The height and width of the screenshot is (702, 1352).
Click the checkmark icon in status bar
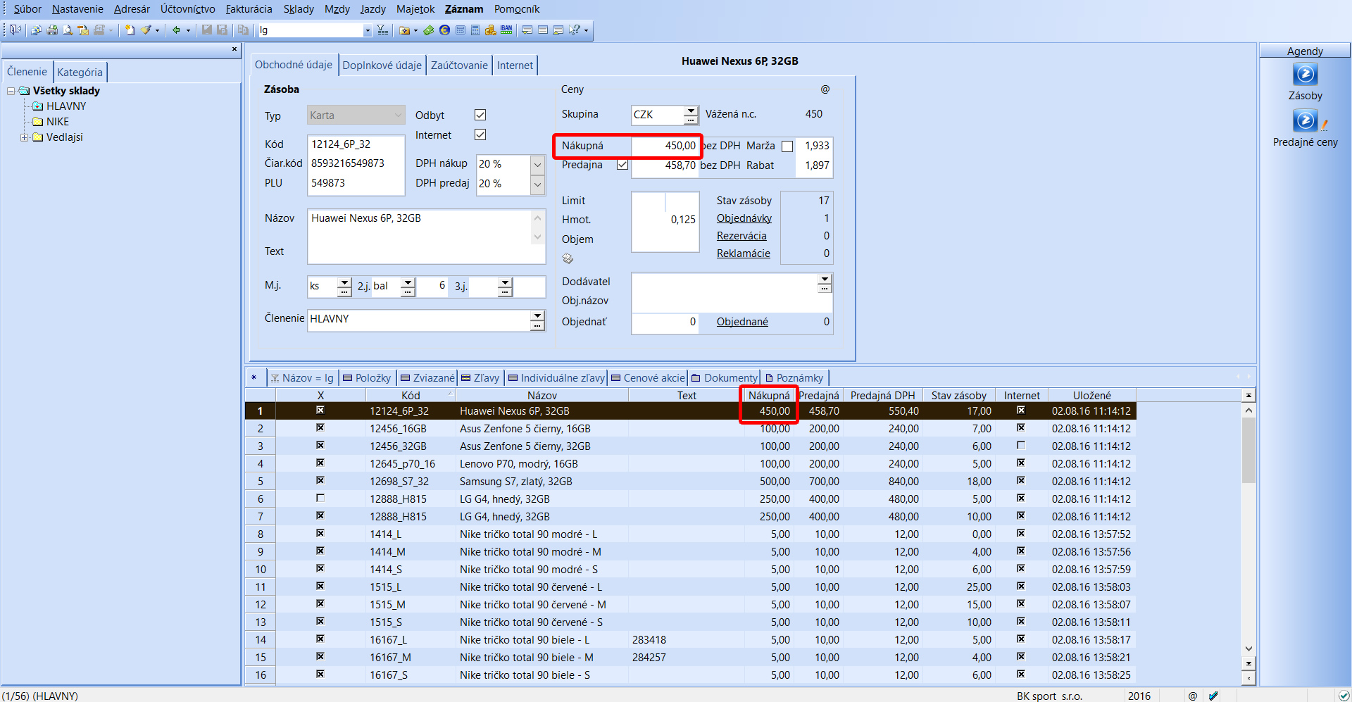1213,696
